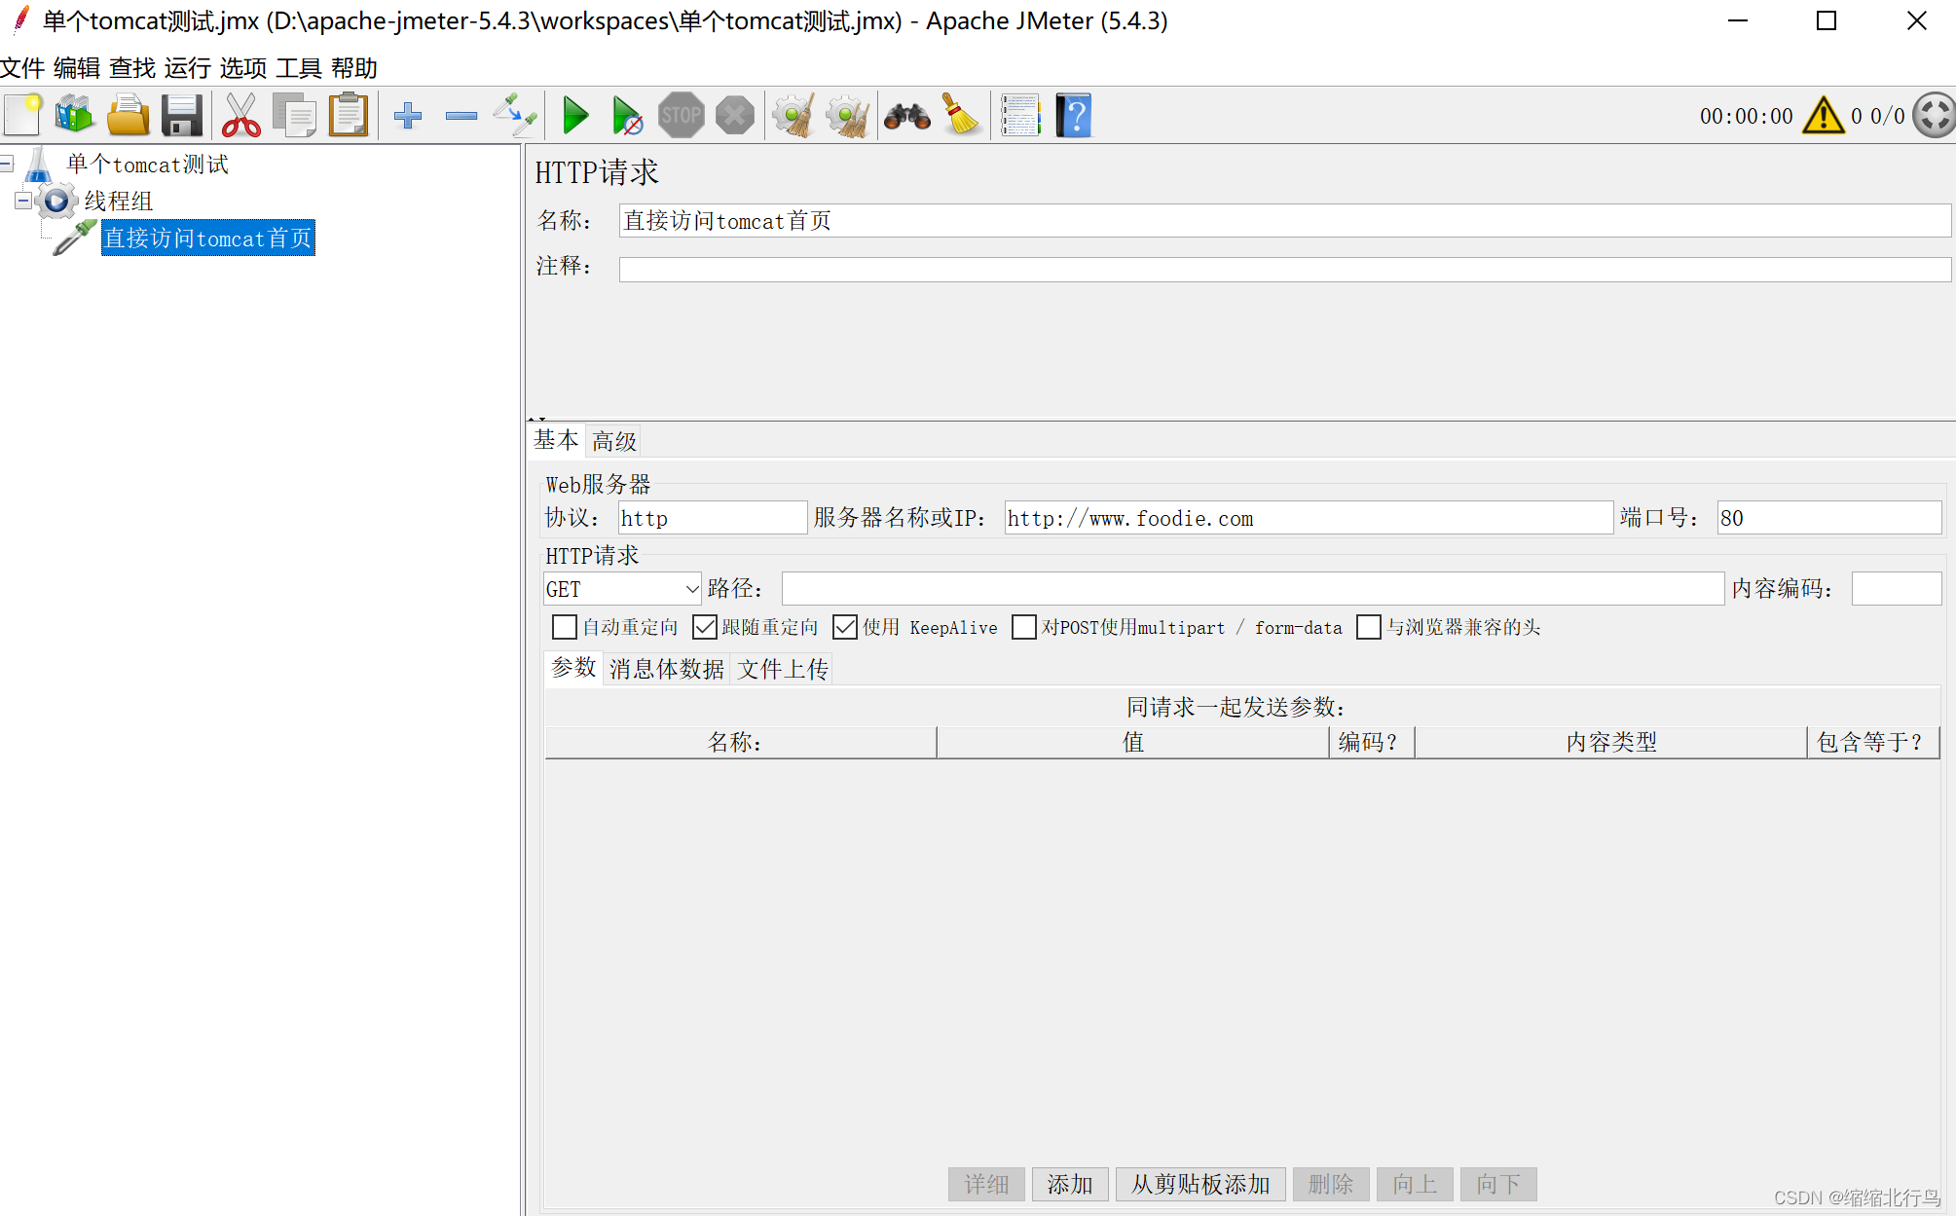Click the 从剪贴板添加 button

pyautogui.click(x=1200, y=1184)
